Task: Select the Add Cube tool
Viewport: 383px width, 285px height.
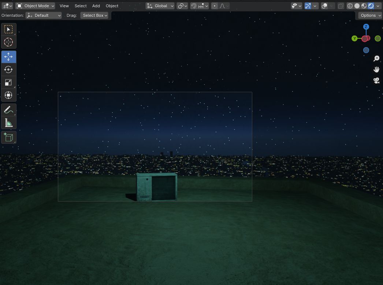Action: (x=8, y=137)
